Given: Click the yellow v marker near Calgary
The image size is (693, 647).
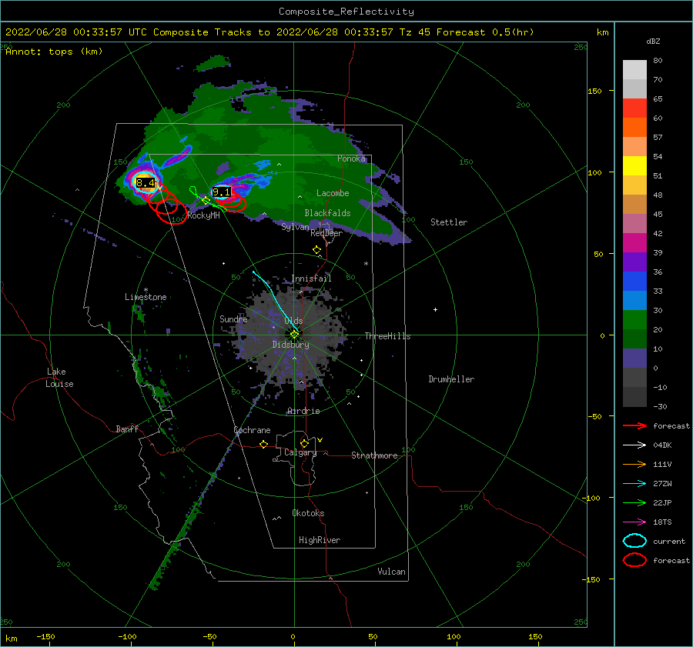Looking at the screenshot, I should 320,440.
